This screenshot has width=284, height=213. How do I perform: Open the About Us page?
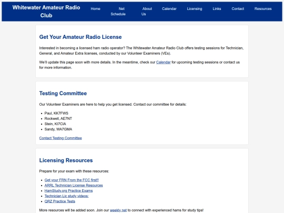[x=147, y=11]
